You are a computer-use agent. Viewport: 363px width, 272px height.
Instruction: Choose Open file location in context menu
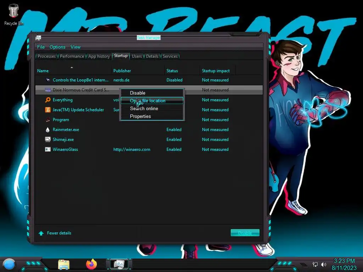pos(152,101)
